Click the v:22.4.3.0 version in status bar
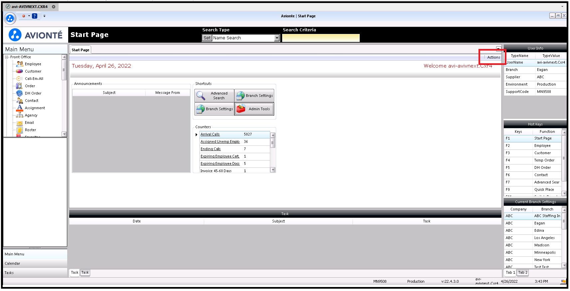 coord(450,281)
